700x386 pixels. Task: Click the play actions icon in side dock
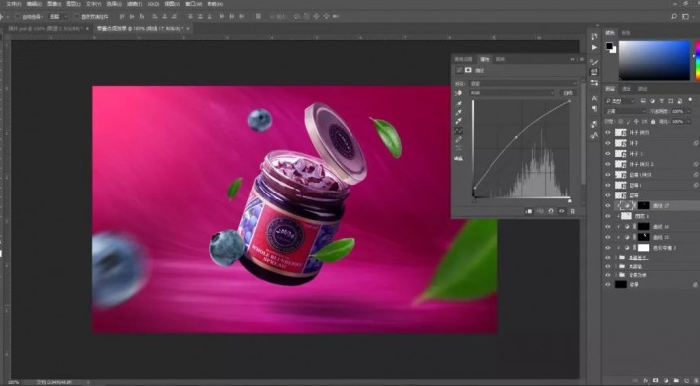(x=594, y=47)
